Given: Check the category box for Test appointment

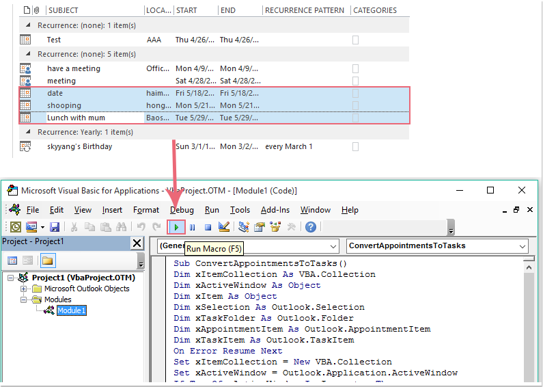Looking at the screenshot, I should tap(355, 40).
